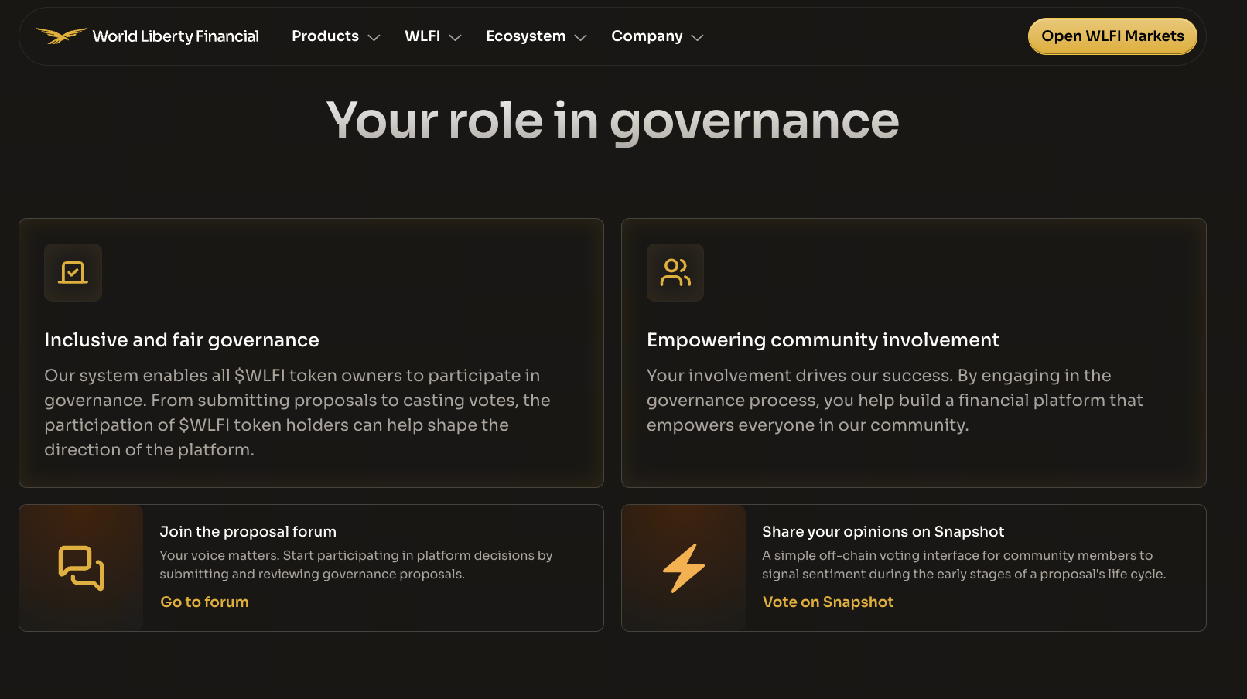This screenshot has width=1247, height=699.
Task: Expand the WLFI dropdown chevron
Action: pyautogui.click(x=456, y=37)
